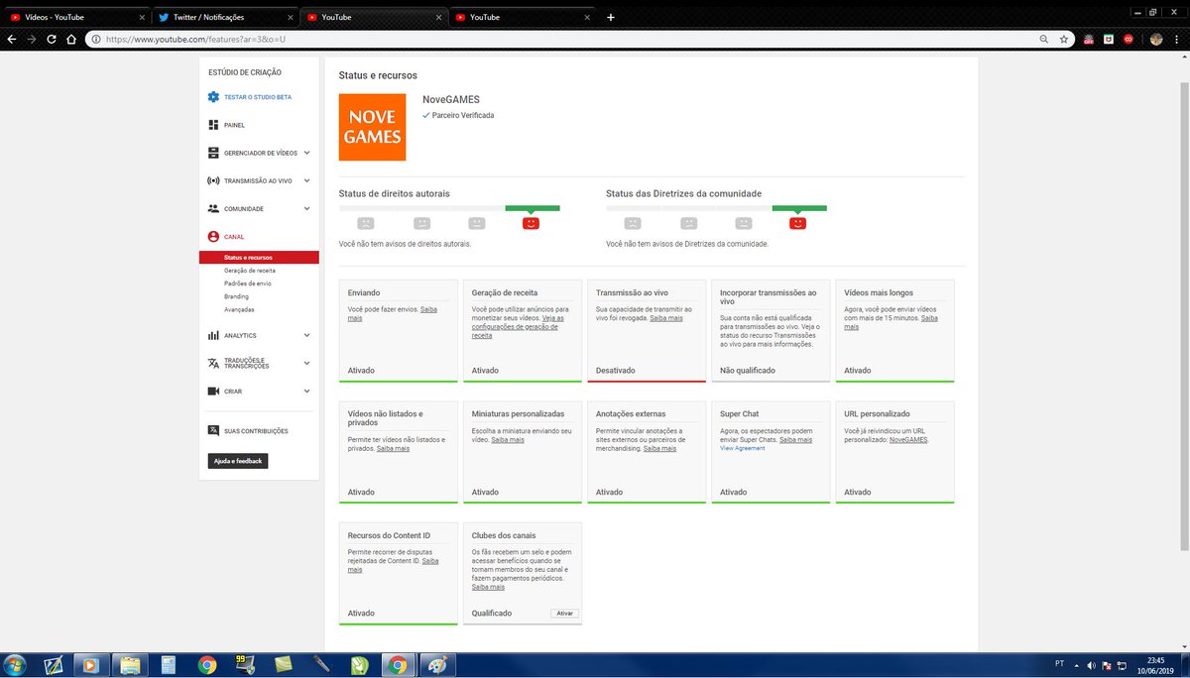This screenshot has height=678, width=1190.
Task: Open View Agreement link in Super Chat card
Action: tap(743, 448)
